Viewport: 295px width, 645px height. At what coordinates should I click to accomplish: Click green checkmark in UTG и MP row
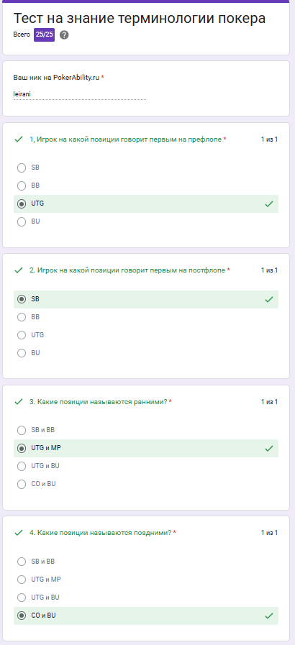[269, 449]
